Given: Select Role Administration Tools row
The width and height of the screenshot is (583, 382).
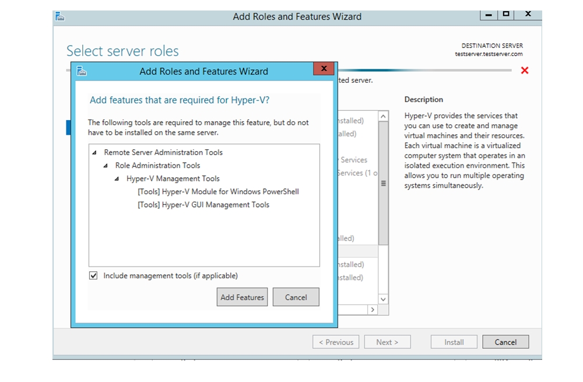Looking at the screenshot, I should pos(157,166).
